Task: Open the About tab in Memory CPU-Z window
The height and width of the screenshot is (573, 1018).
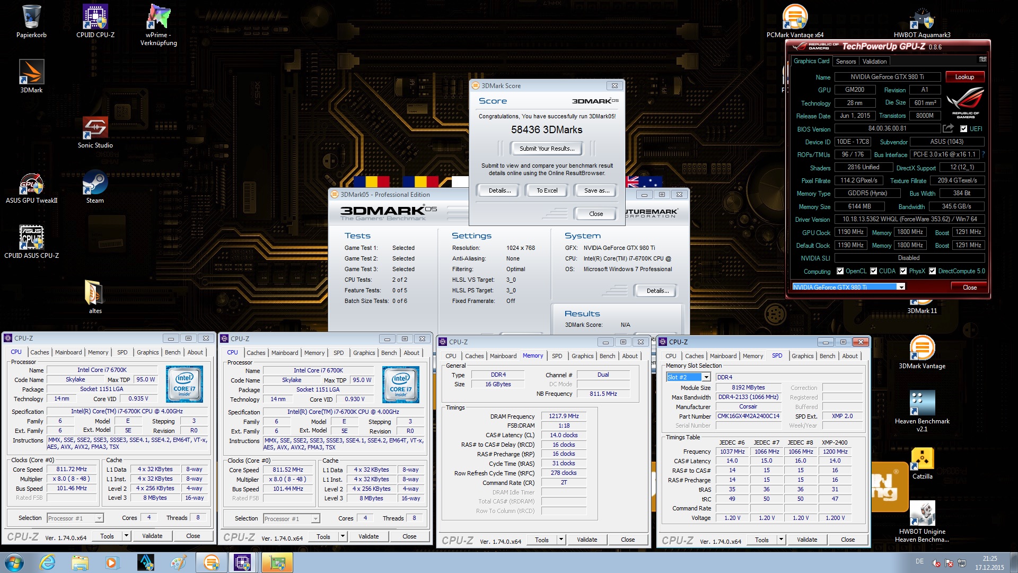Action: (x=630, y=356)
